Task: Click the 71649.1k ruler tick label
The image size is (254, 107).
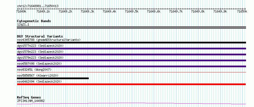Action: [x=43, y=11]
